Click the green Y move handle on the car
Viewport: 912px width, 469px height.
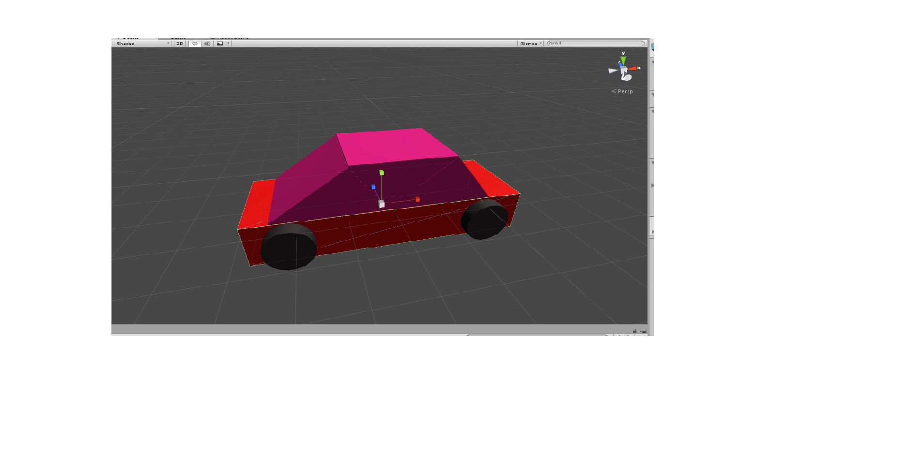tap(382, 173)
